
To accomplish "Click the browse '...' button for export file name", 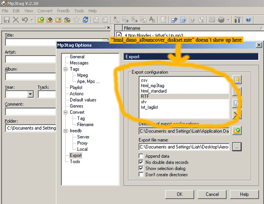I will coord(237,147).
